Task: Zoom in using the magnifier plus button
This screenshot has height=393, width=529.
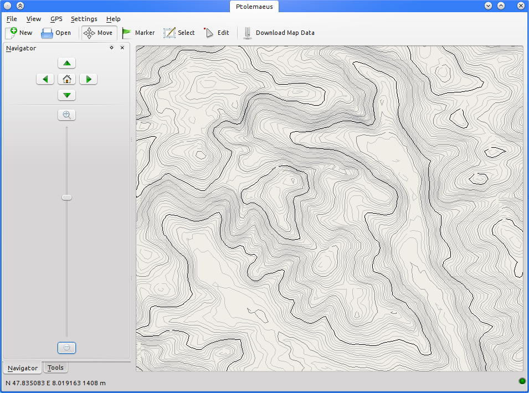Action: [66, 115]
